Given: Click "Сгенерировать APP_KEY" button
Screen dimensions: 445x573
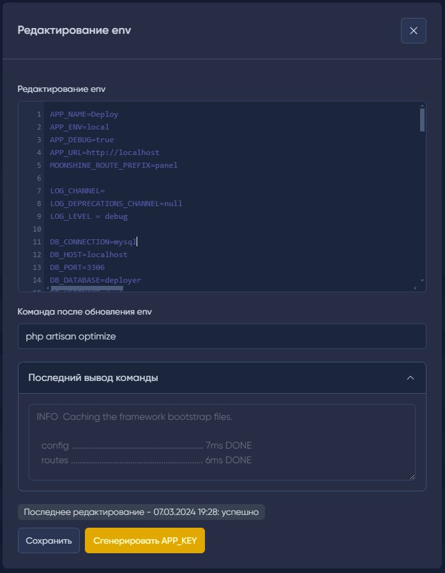Looking at the screenshot, I should (x=144, y=540).
